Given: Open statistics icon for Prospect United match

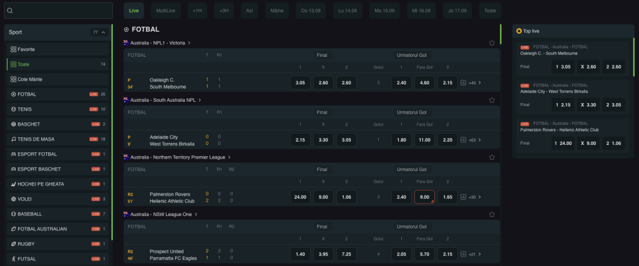Looking at the screenshot, I should click(464, 254).
